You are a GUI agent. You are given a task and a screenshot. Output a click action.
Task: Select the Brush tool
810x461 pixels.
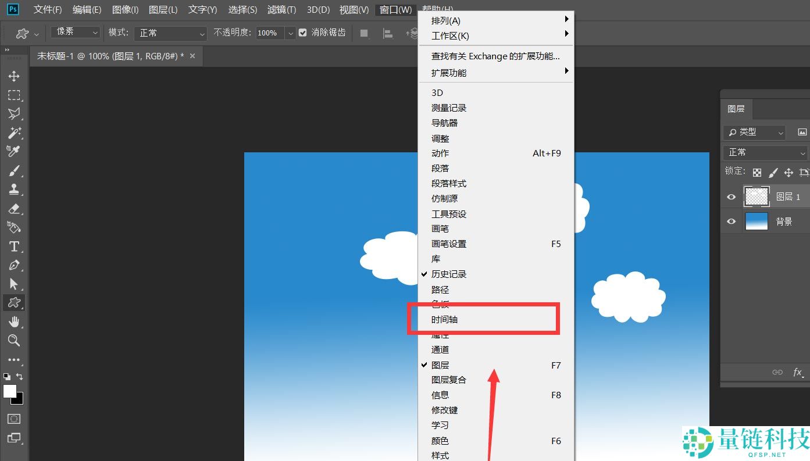pos(14,171)
